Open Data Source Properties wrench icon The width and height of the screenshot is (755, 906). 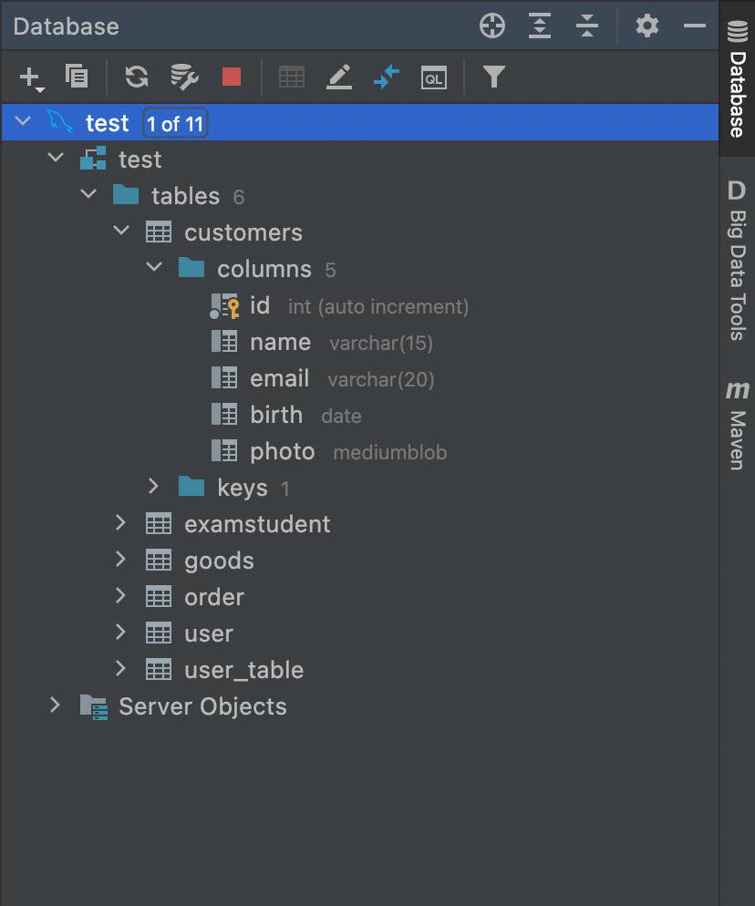pyautogui.click(x=184, y=77)
